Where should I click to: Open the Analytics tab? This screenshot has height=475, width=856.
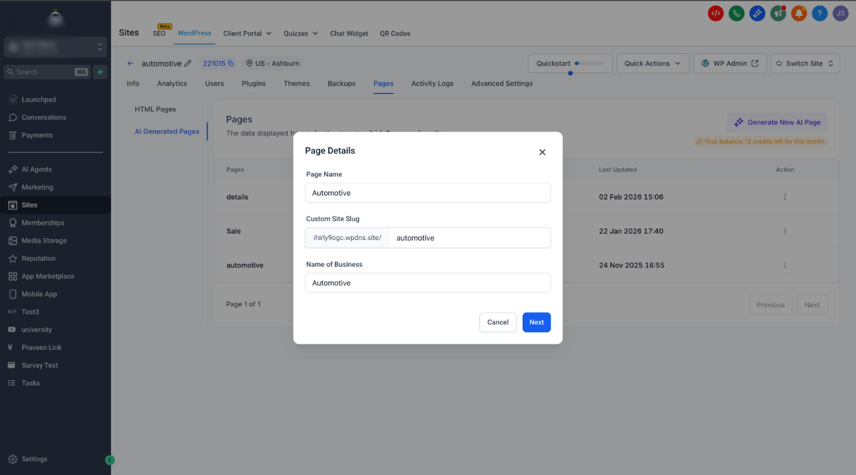[172, 83]
